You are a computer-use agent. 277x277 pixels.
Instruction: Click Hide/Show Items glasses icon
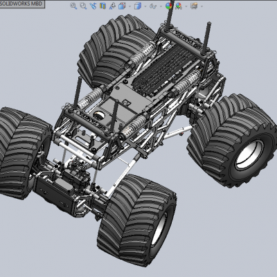(153, 6)
